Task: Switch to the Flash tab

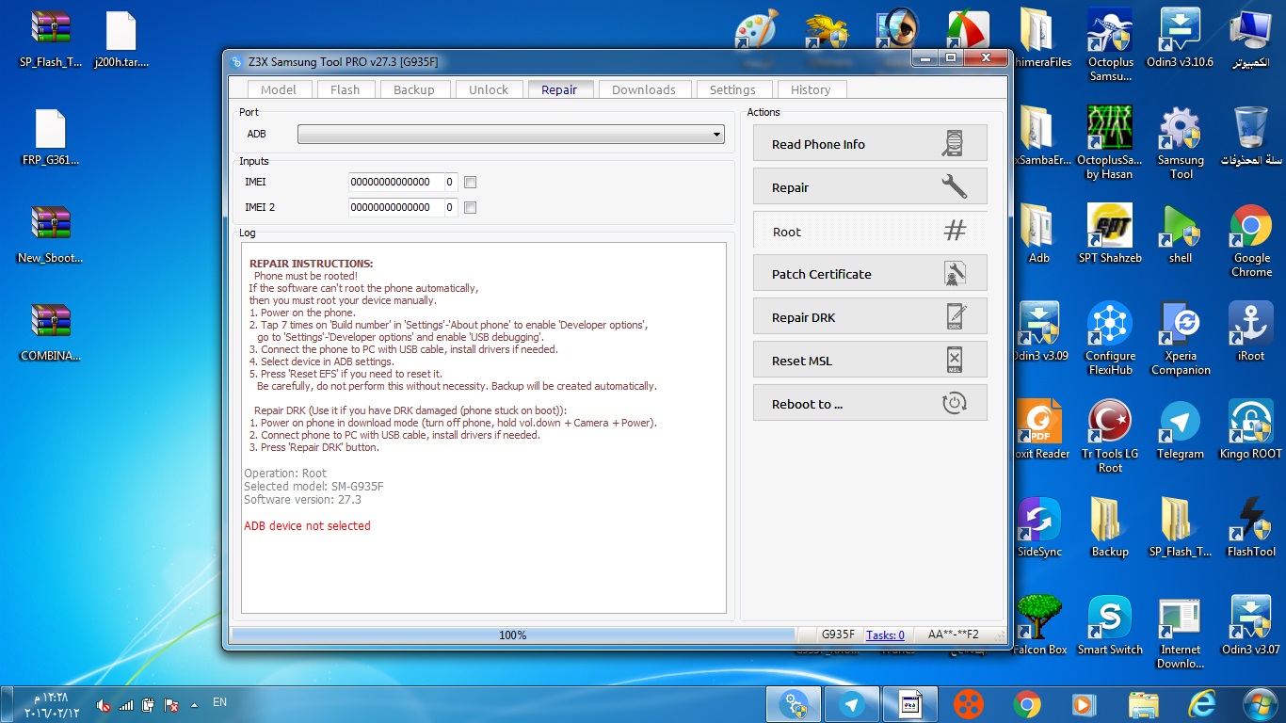Action: coord(345,89)
